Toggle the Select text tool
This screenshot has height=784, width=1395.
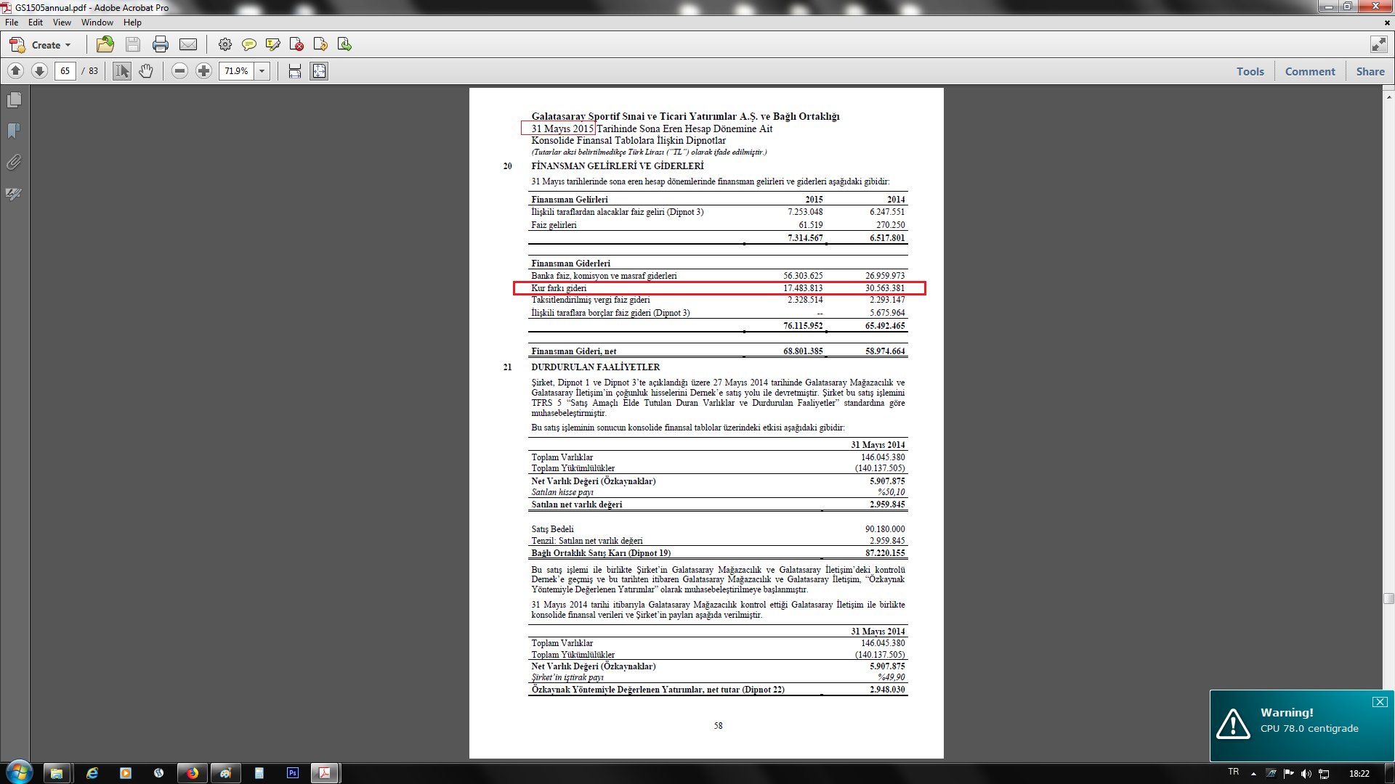pos(121,71)
